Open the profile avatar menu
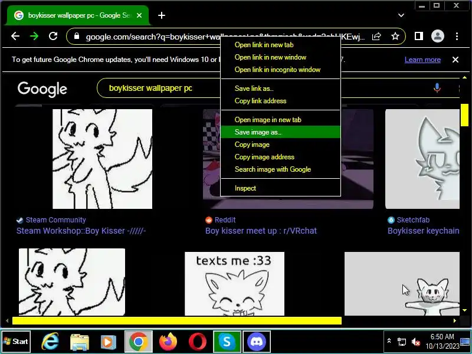 (438, 37)
